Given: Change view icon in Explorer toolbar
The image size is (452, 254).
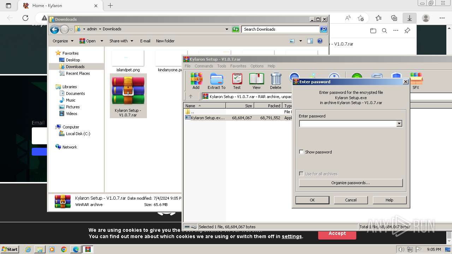Looking at the screenshot, I should tap(292, 41).
